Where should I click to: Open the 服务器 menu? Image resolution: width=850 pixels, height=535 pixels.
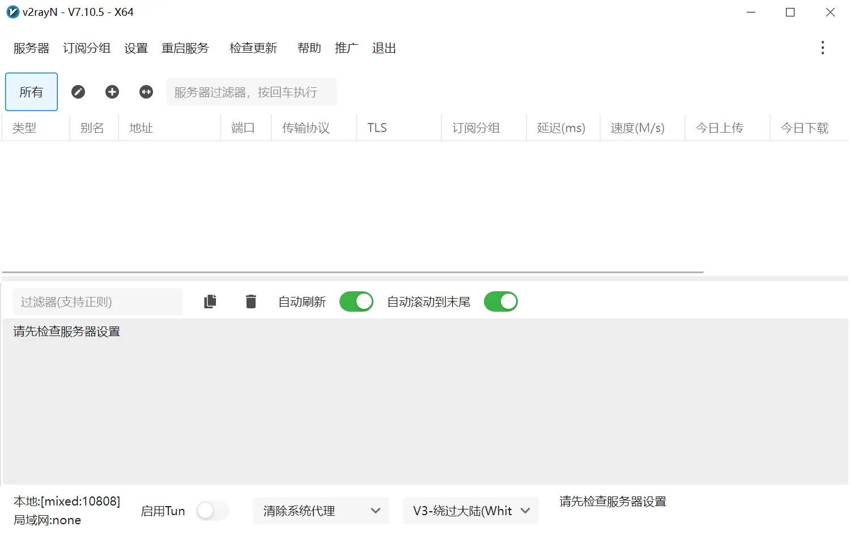click(32, 48)
